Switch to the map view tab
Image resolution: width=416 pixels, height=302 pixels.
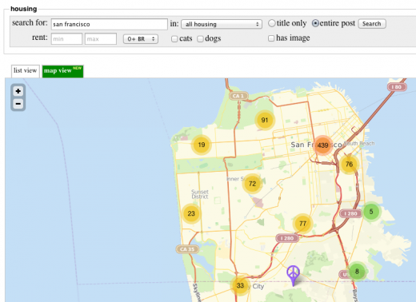pyautogui.click(x=62, y=71)
